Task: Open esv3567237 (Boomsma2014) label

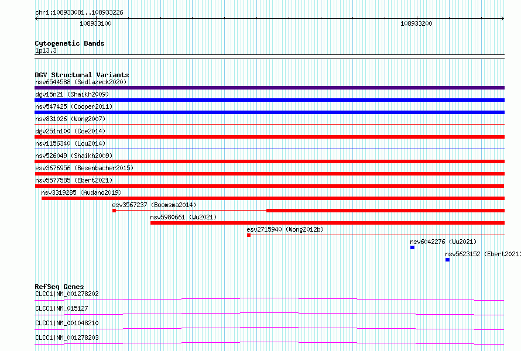Action: click(154, 205)
